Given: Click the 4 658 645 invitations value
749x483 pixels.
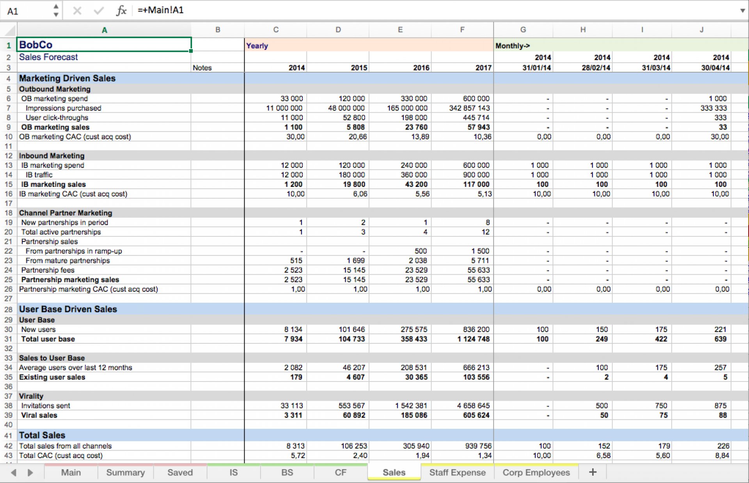Looking at the screenshot, I should tap(473, 406).
